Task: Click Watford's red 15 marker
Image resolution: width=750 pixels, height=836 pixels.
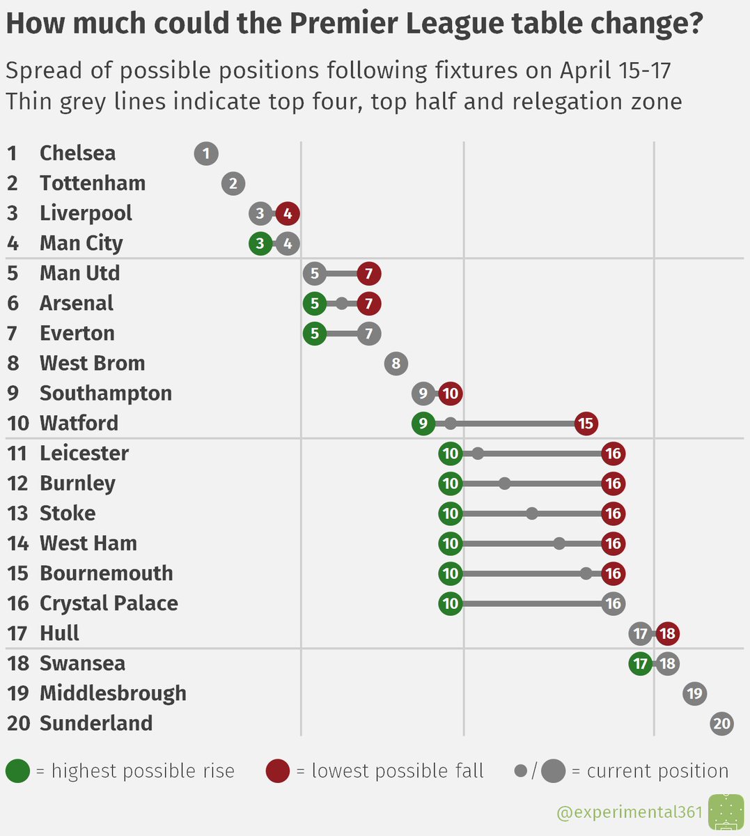Action: [x=586, y=423]
